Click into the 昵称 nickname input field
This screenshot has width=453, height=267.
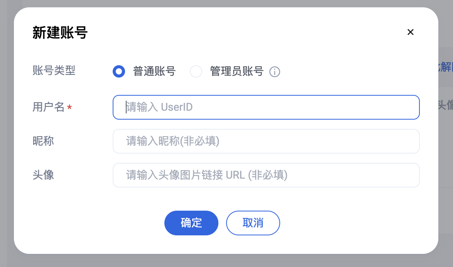coord(266,141)
